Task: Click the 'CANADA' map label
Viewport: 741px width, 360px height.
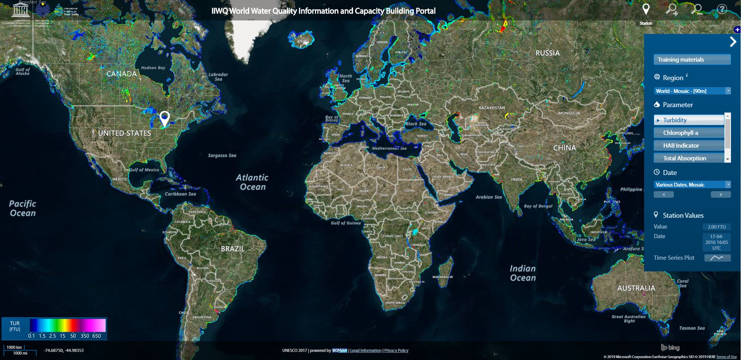Action: (x=122, y=74)
